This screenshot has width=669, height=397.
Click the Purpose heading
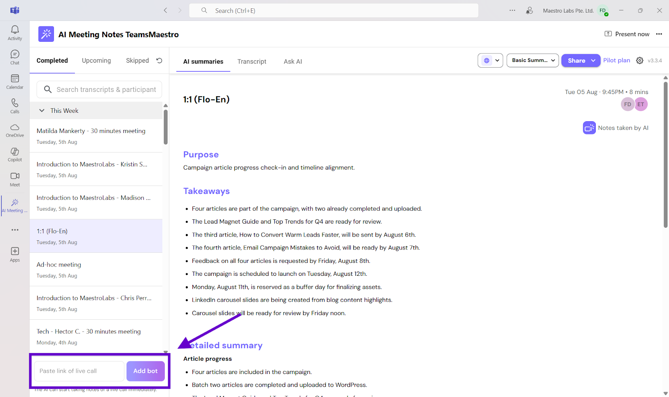[201, 155]
